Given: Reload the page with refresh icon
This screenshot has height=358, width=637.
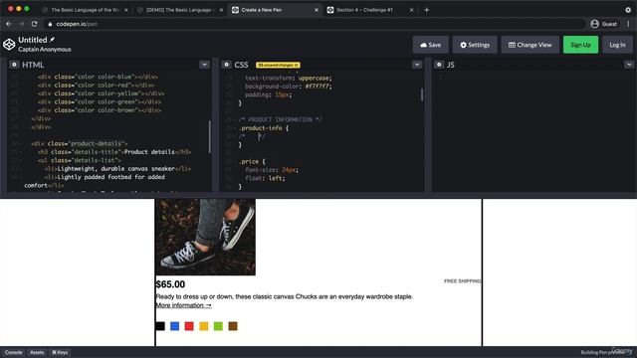Looking at the screenshot, I should [35, 24].
